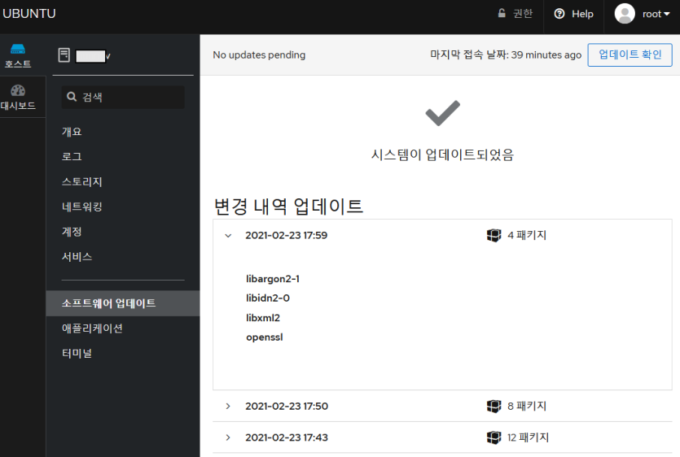Click the libidn2-0 package name

[268, 298]
